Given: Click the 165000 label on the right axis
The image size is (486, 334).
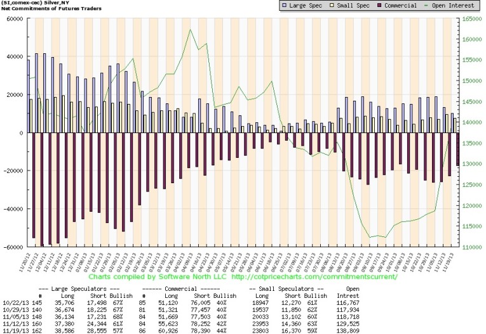Looking at the screenshot, I should click(x=471, y=19).
